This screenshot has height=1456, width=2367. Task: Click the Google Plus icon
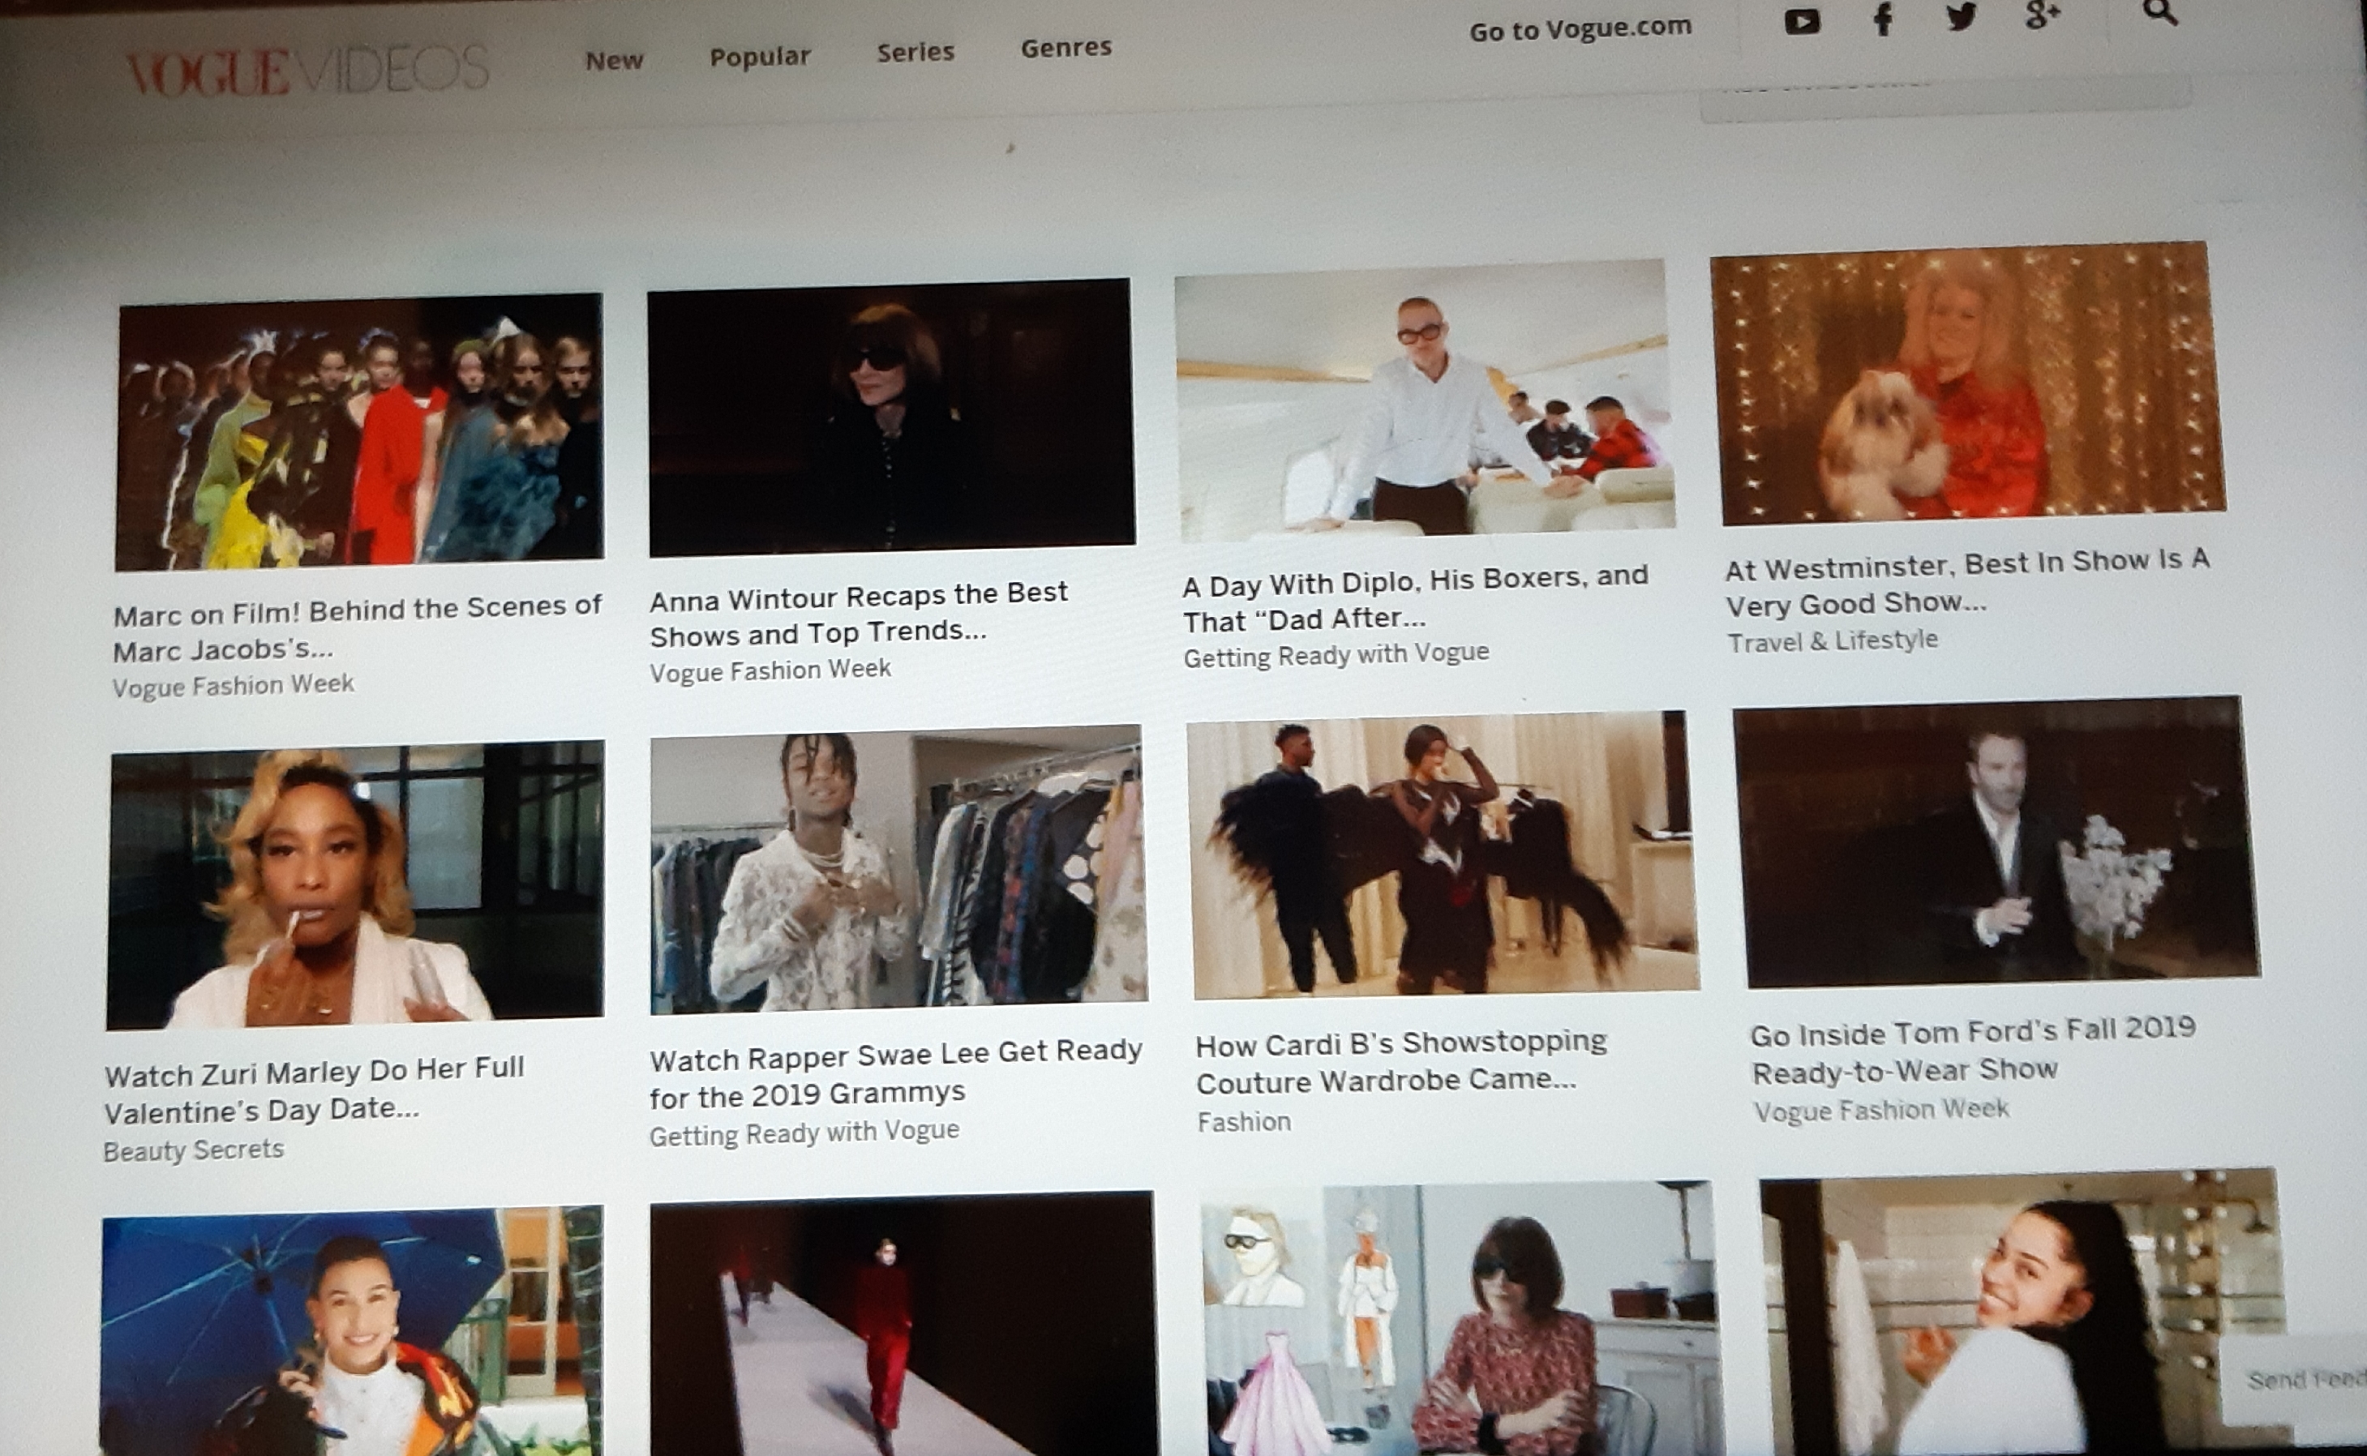(2042, 15)
